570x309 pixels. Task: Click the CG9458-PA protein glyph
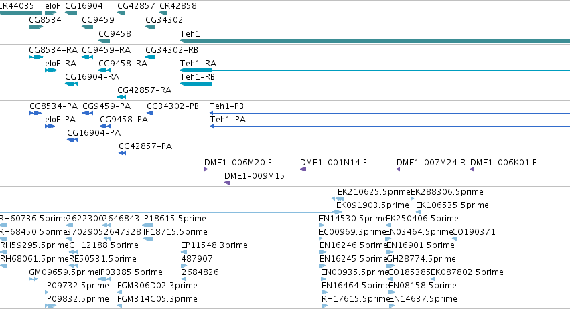[105, 126]
